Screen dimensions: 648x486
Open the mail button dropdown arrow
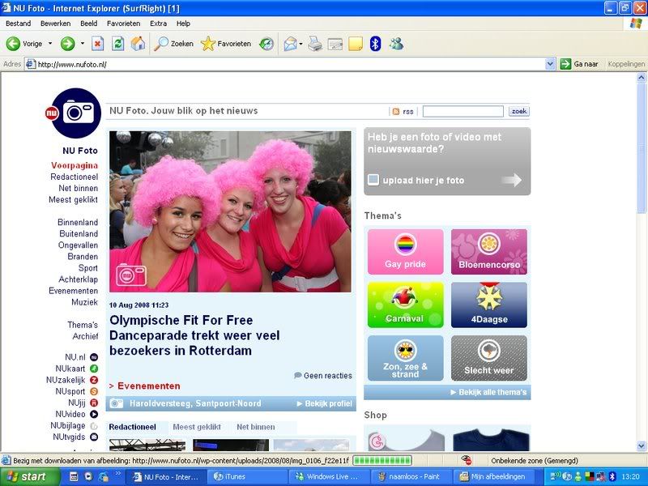301,44
